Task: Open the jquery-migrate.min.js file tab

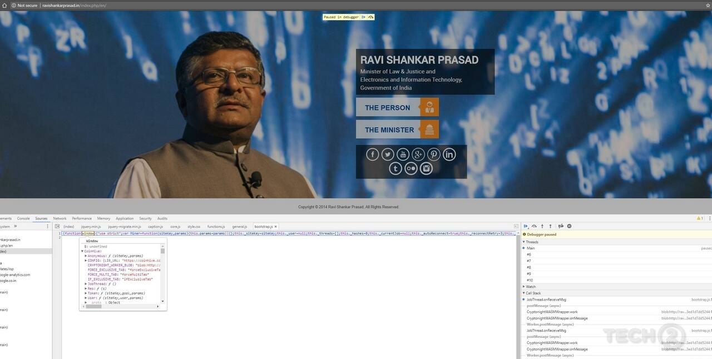Action: point(125,227)
